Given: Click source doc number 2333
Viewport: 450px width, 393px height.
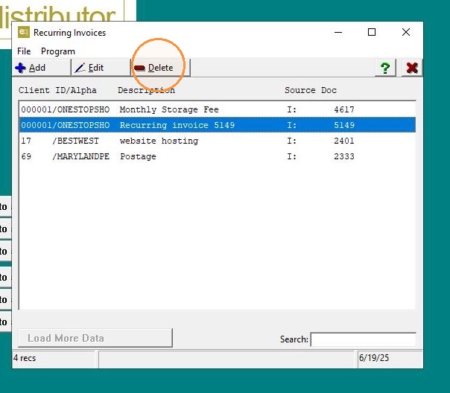Looking at the screenshot, I should [x=344, y=156].
